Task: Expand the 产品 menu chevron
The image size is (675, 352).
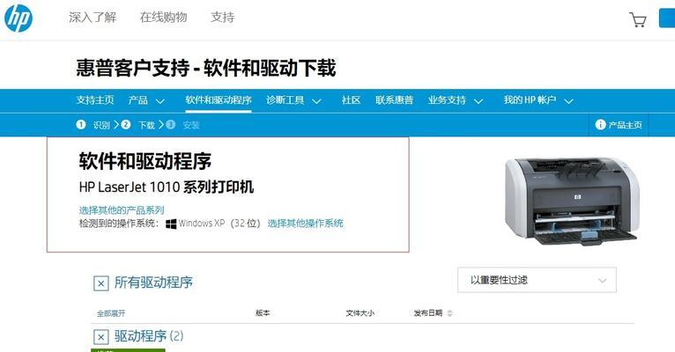Action: pyautogui.click(x=159, y=101)
